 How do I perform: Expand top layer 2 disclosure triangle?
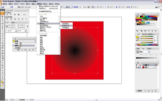pos(141,65)
